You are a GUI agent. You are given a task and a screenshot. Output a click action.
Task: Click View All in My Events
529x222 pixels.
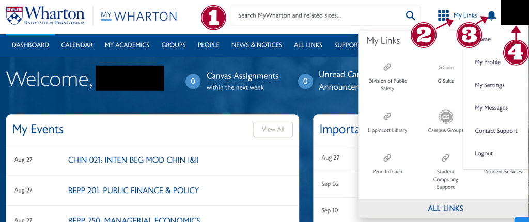[x=273, y=130]
